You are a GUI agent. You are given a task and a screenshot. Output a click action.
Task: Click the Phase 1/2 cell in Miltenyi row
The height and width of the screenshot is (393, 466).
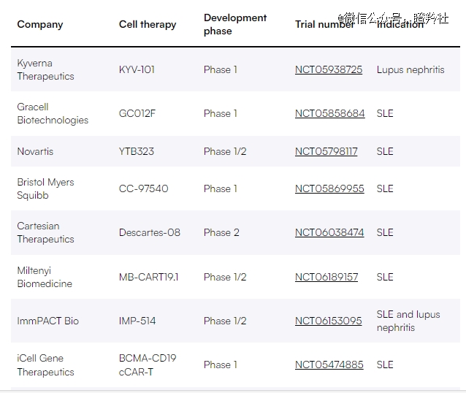click(225, 277)
